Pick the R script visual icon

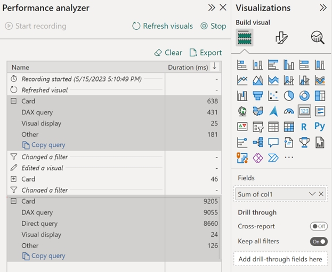[304, 127]
